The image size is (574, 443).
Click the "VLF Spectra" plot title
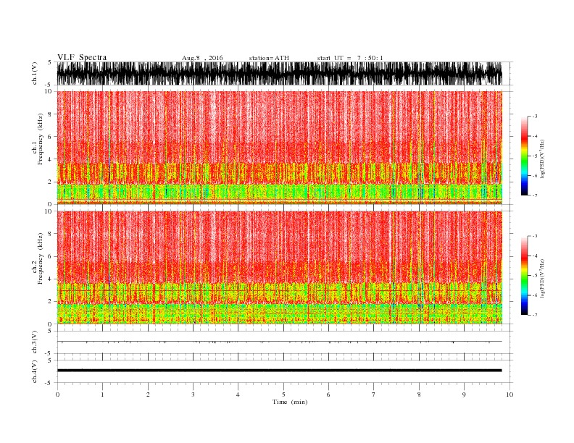(82, 57)
